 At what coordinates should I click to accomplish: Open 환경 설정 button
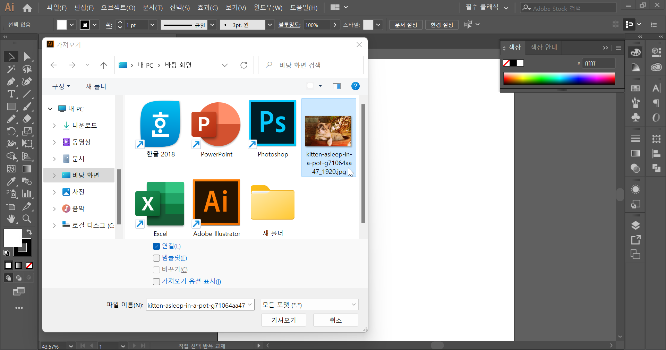pos(442,25)
